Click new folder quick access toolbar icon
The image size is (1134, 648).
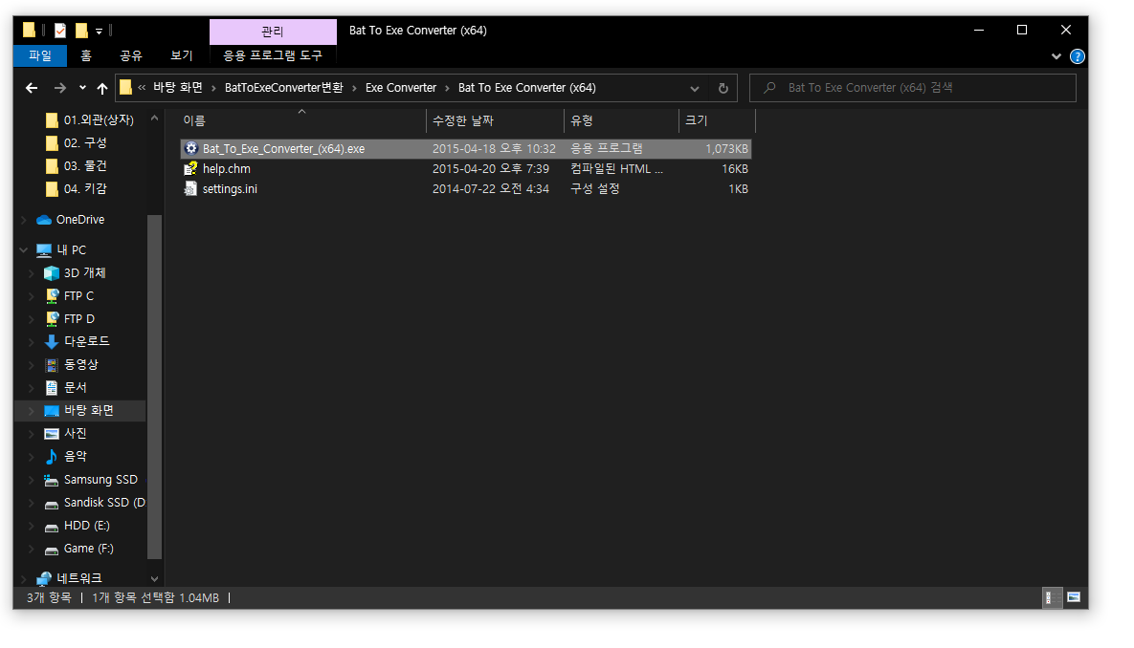pyautogui.click(x=81, y=31)
